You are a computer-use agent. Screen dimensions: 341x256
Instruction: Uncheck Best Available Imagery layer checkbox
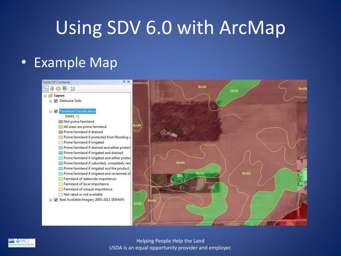56,200
